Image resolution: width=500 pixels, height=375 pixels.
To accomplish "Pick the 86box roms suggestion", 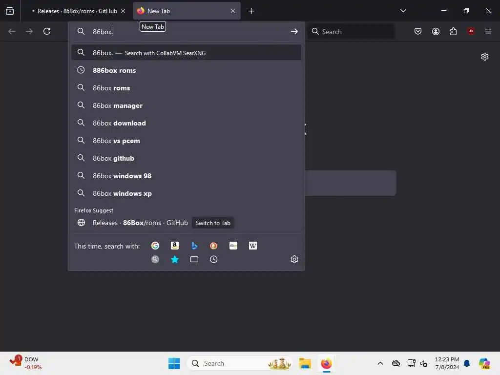I will (x=187, y=88).
